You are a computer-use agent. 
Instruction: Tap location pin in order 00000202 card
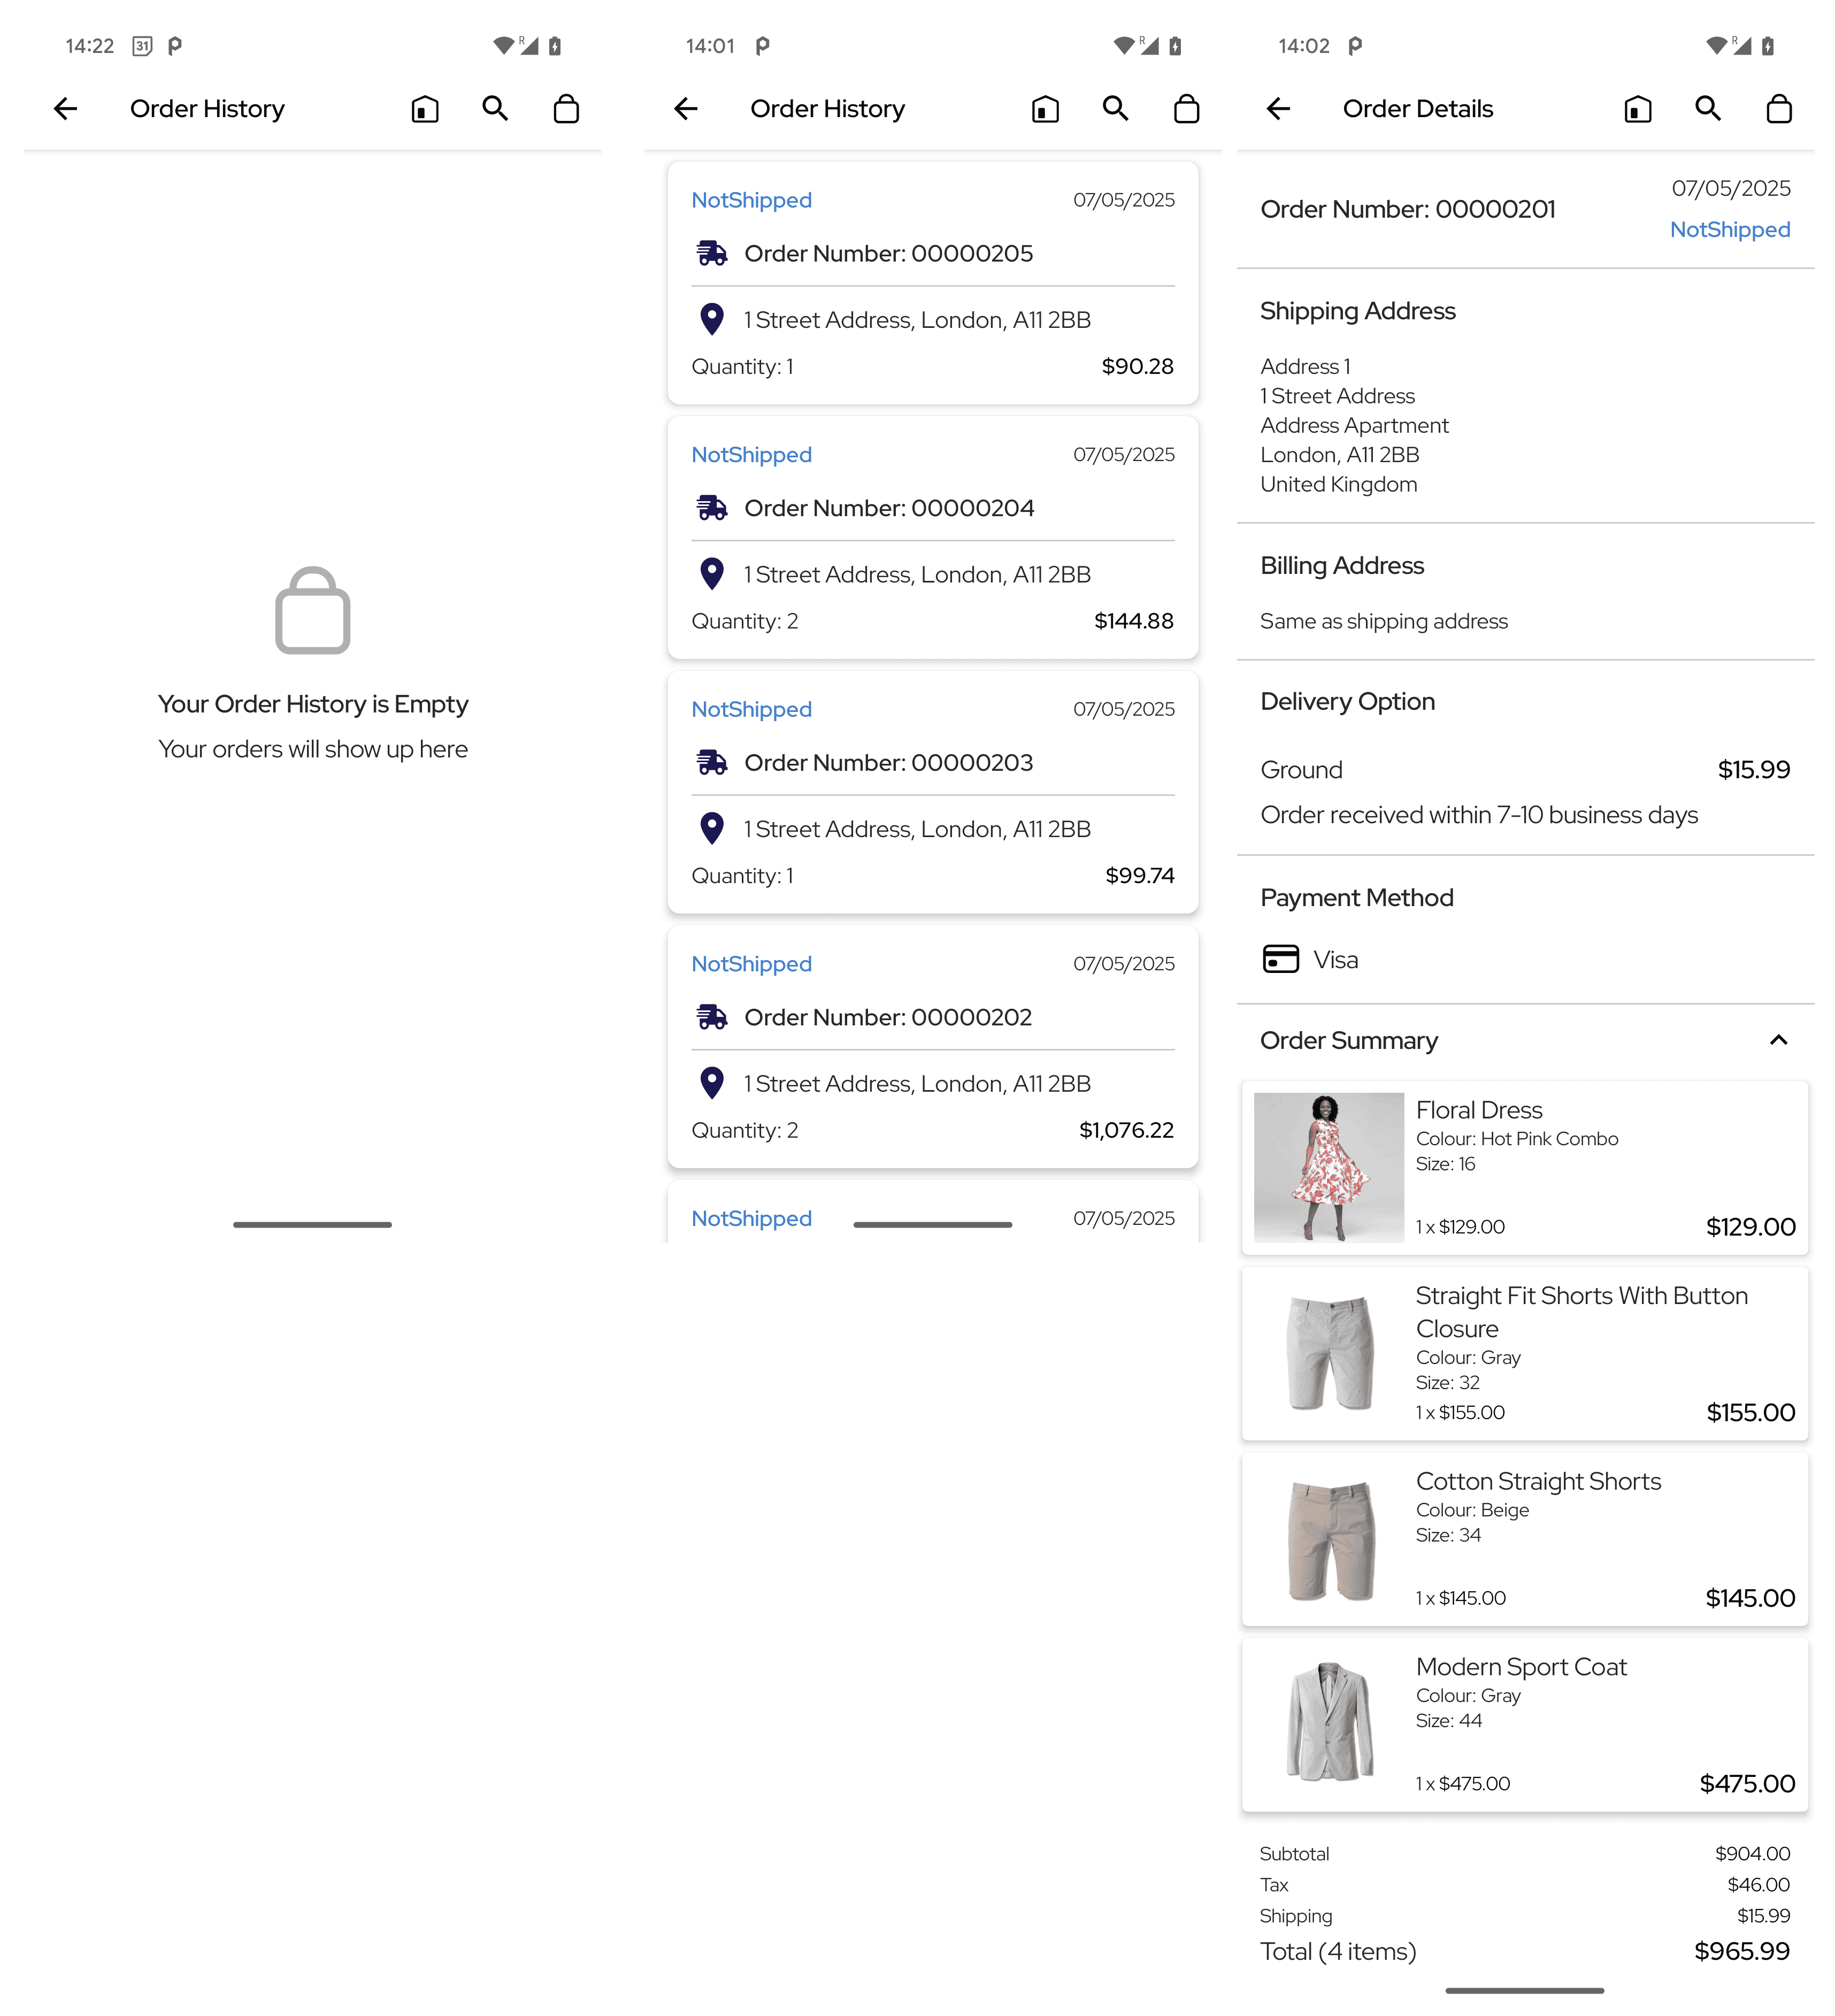712,1084
